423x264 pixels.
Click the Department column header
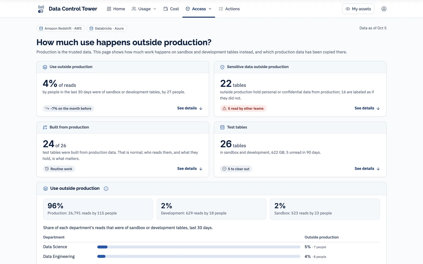point(54,237)
